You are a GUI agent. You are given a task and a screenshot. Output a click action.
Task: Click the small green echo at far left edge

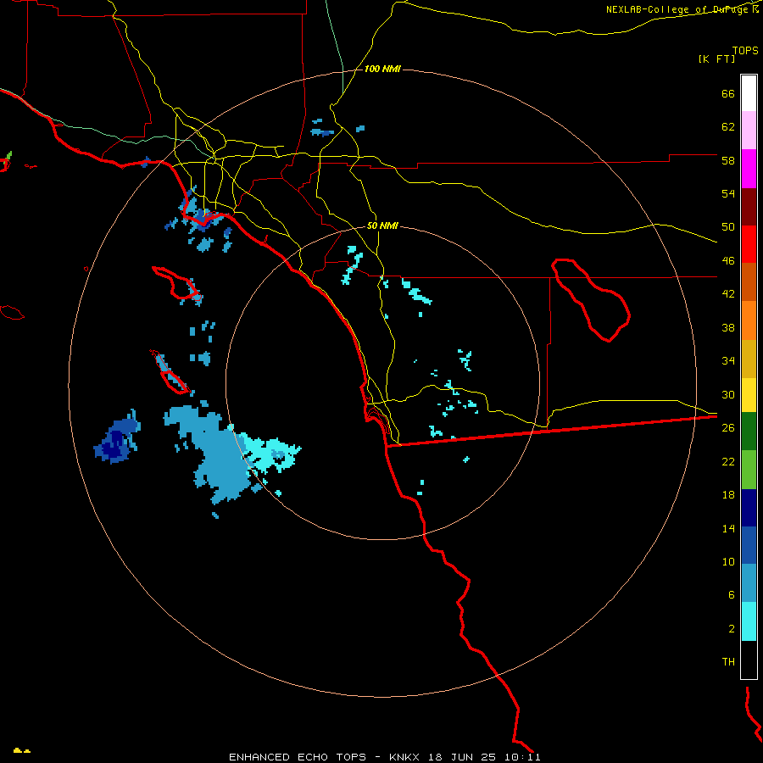click(8, 156)
